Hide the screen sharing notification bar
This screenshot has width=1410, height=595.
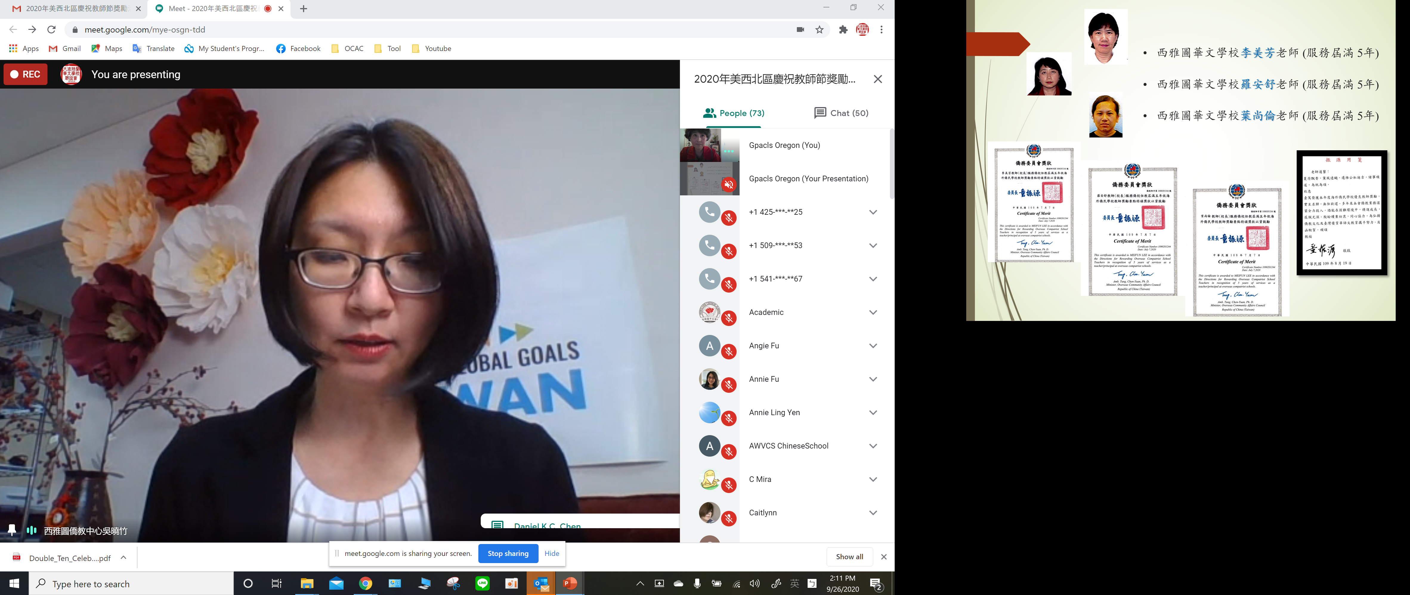(x=552, y=554)
